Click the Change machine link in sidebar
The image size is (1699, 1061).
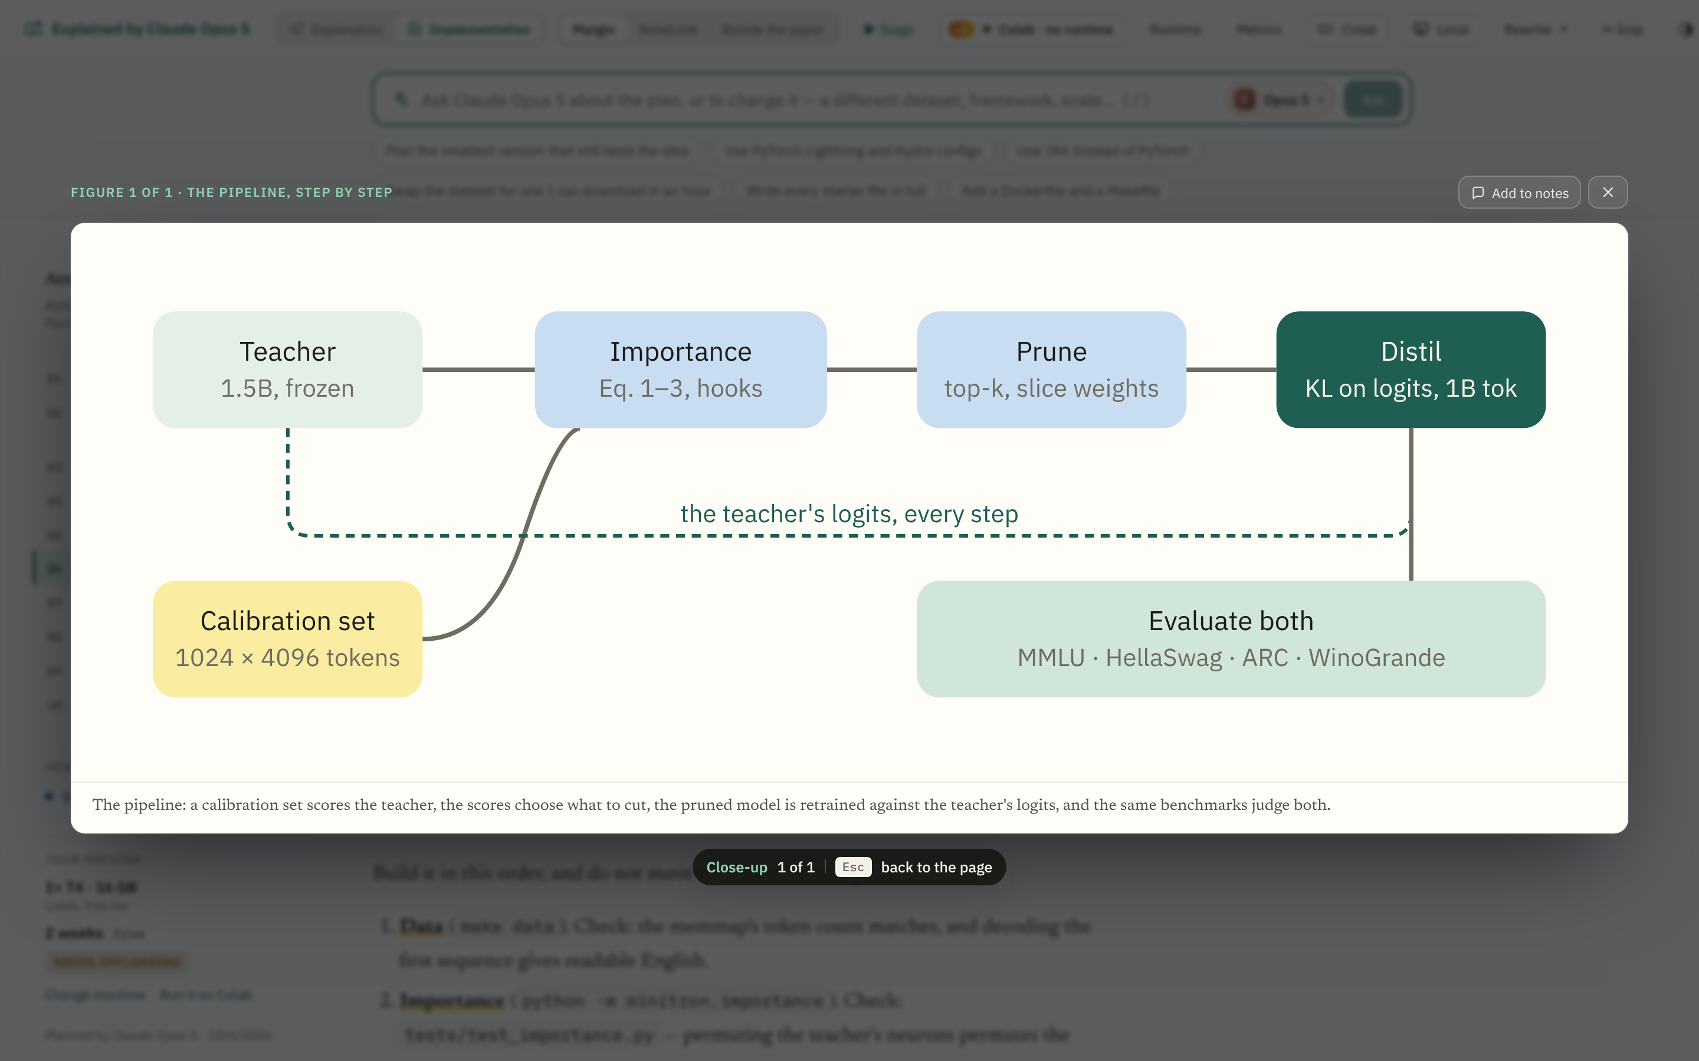coord(96,995)
